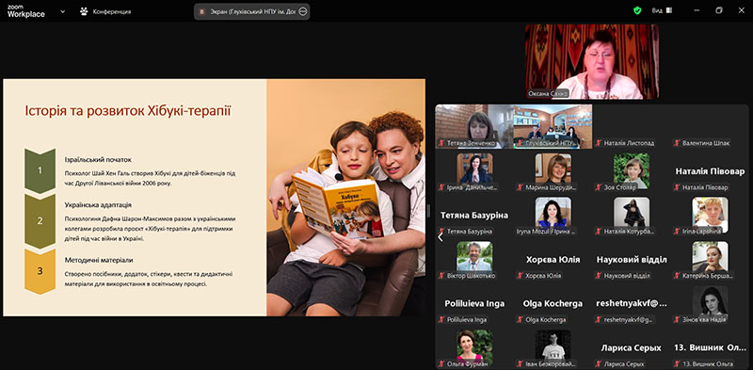753x370 pixels.
Task: Click the Poliluieva Inga participant name label
Action: (x=467, y=319)
